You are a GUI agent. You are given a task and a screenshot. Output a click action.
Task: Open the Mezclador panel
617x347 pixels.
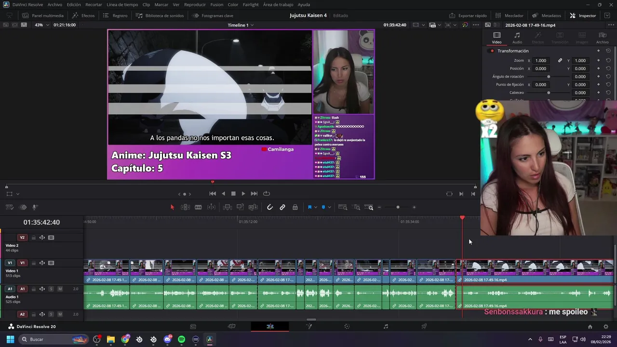(x=509, y=15)
